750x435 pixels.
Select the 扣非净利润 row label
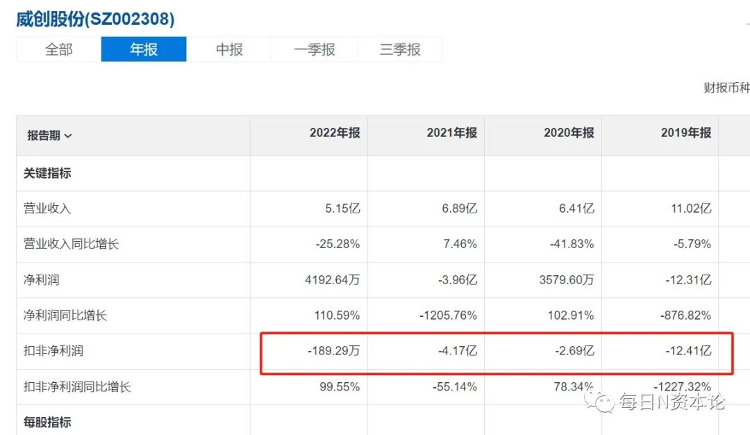(x=53, y=351)
